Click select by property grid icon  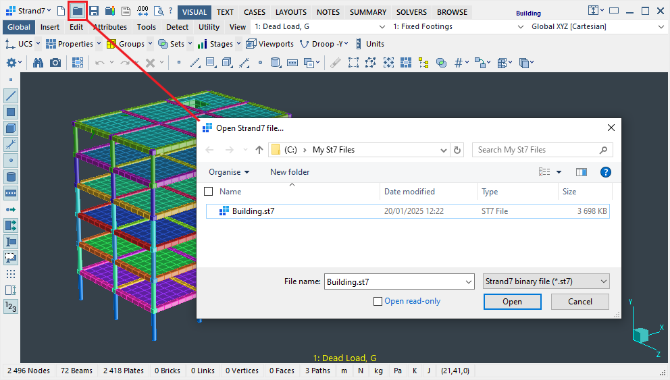coord(406,63)
